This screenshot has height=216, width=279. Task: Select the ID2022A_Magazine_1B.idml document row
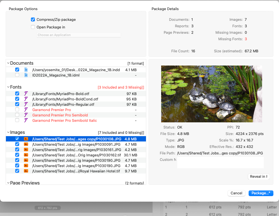click(76, 75)
